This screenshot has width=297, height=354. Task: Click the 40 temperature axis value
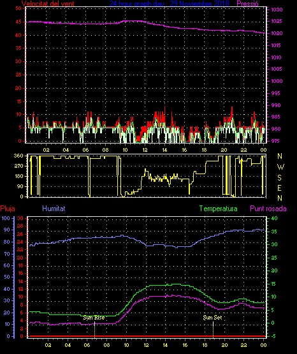click(274, 218)
